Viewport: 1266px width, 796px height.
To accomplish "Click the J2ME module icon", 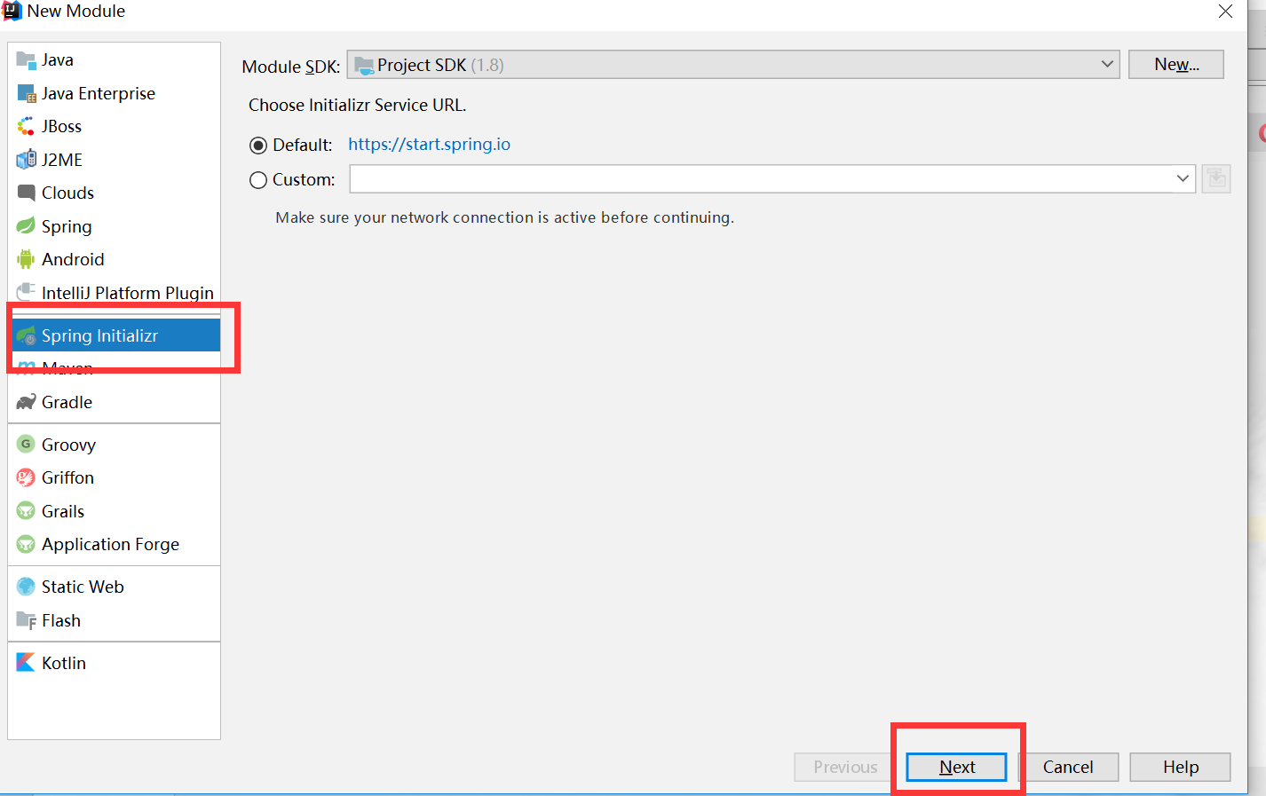I will click(x=26, y=160).
